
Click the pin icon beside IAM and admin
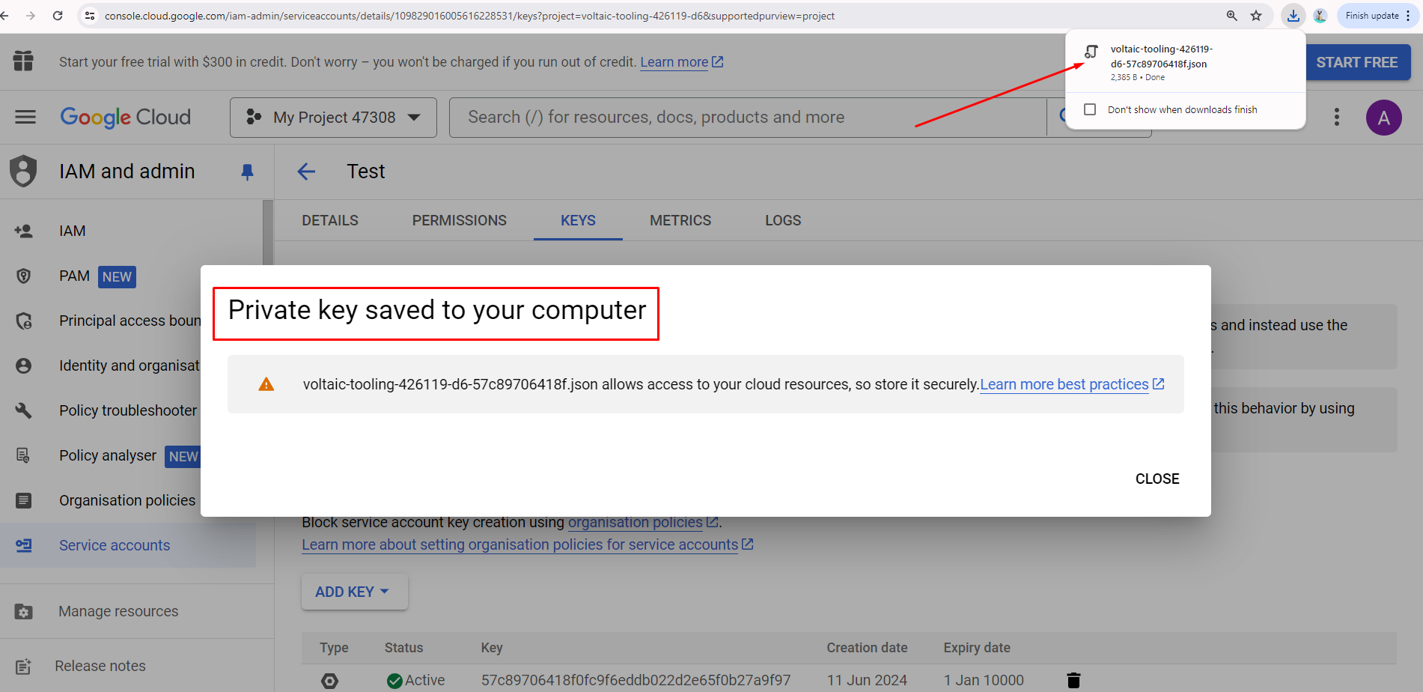247,172
